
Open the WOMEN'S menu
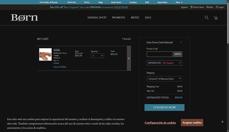[118, 17]
